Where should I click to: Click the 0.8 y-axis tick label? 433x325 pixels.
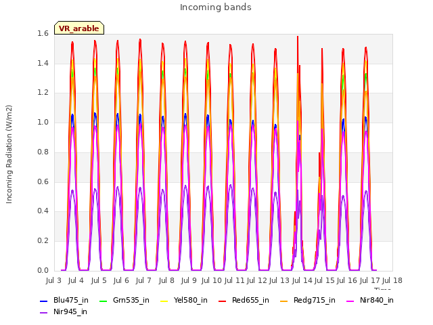43,152
